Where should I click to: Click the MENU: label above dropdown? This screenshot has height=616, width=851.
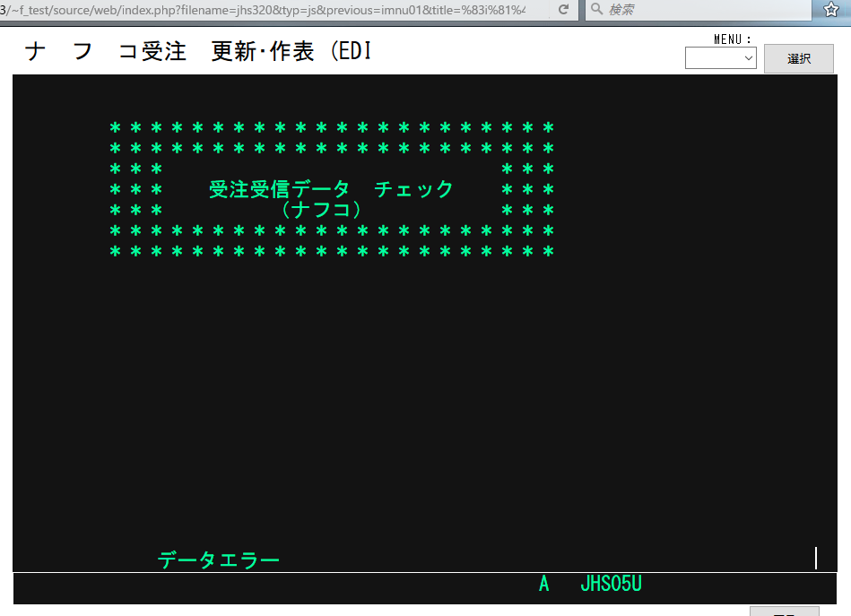[x=733, y=39]
